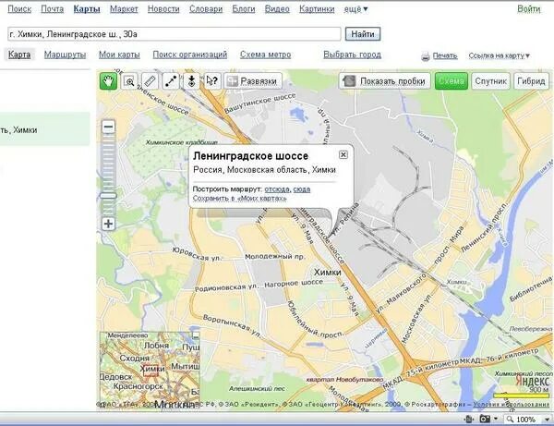
Task: Open browser zoom 100% dropdown
Action: (x=548, y=420)
